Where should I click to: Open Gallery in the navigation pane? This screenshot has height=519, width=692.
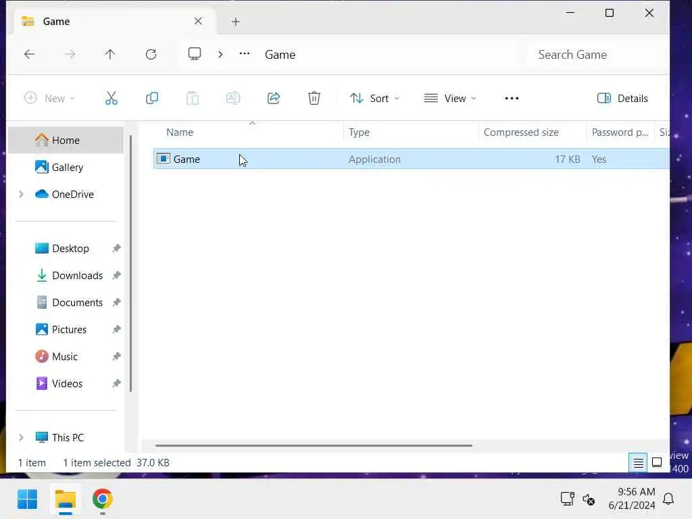(x=67, y=168)
